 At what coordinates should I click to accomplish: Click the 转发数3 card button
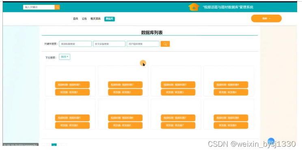click(178, 92)
